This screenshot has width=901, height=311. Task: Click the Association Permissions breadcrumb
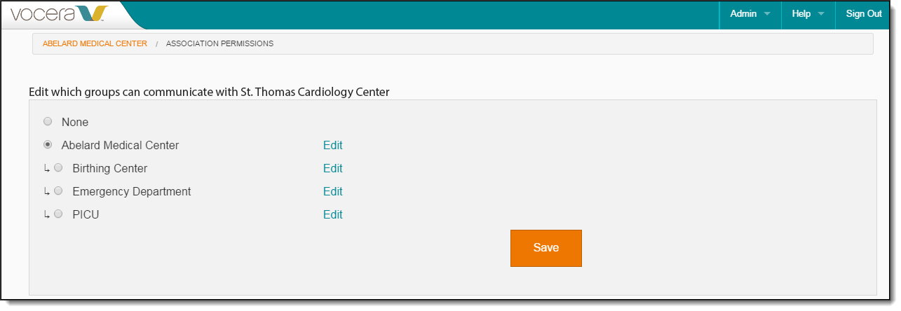click(219, 43)
